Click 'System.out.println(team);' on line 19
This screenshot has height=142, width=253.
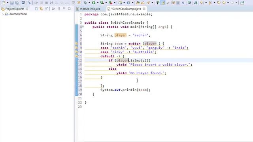pyautogui.click(x=125, y=90)
